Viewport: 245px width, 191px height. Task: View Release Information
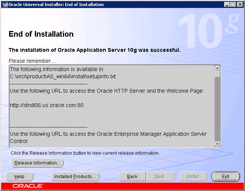tap(37, 163)
